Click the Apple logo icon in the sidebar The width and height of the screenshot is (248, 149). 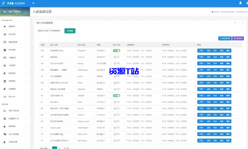click(5, 126)
